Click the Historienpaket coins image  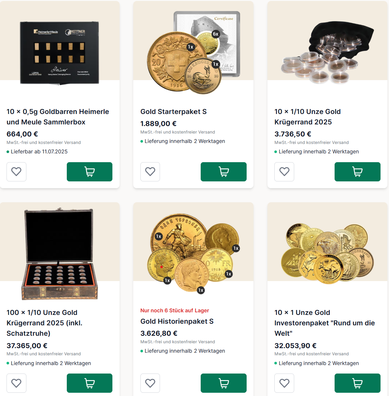194,252
